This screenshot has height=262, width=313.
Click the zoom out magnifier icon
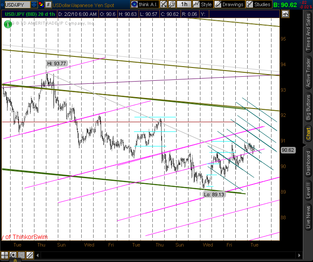21,255
